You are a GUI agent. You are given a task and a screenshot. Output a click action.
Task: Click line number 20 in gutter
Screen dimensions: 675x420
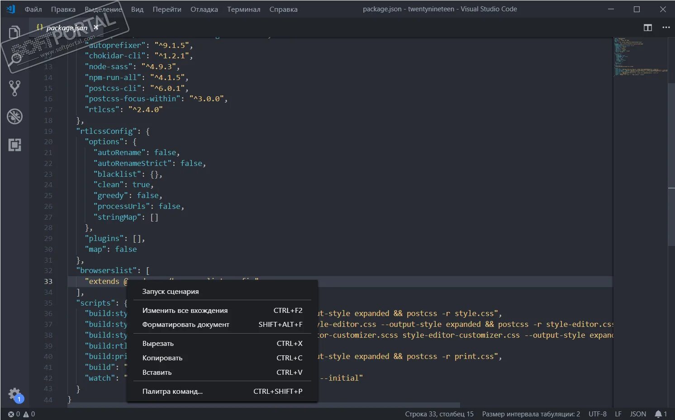(48, 142)
